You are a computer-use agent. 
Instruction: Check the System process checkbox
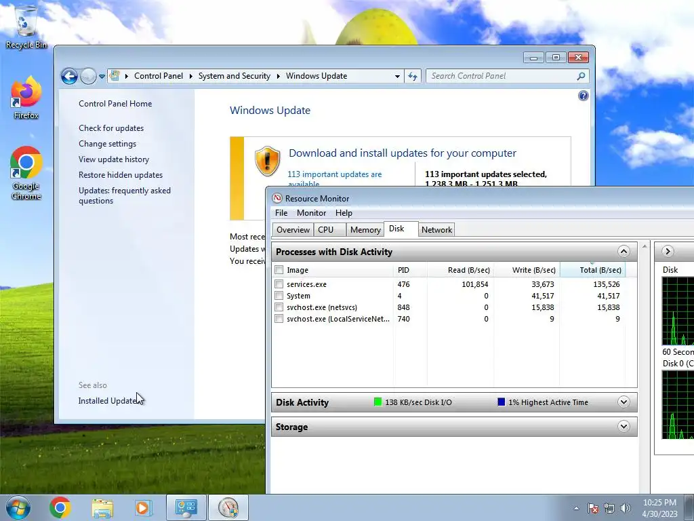(x=279, y=296)
